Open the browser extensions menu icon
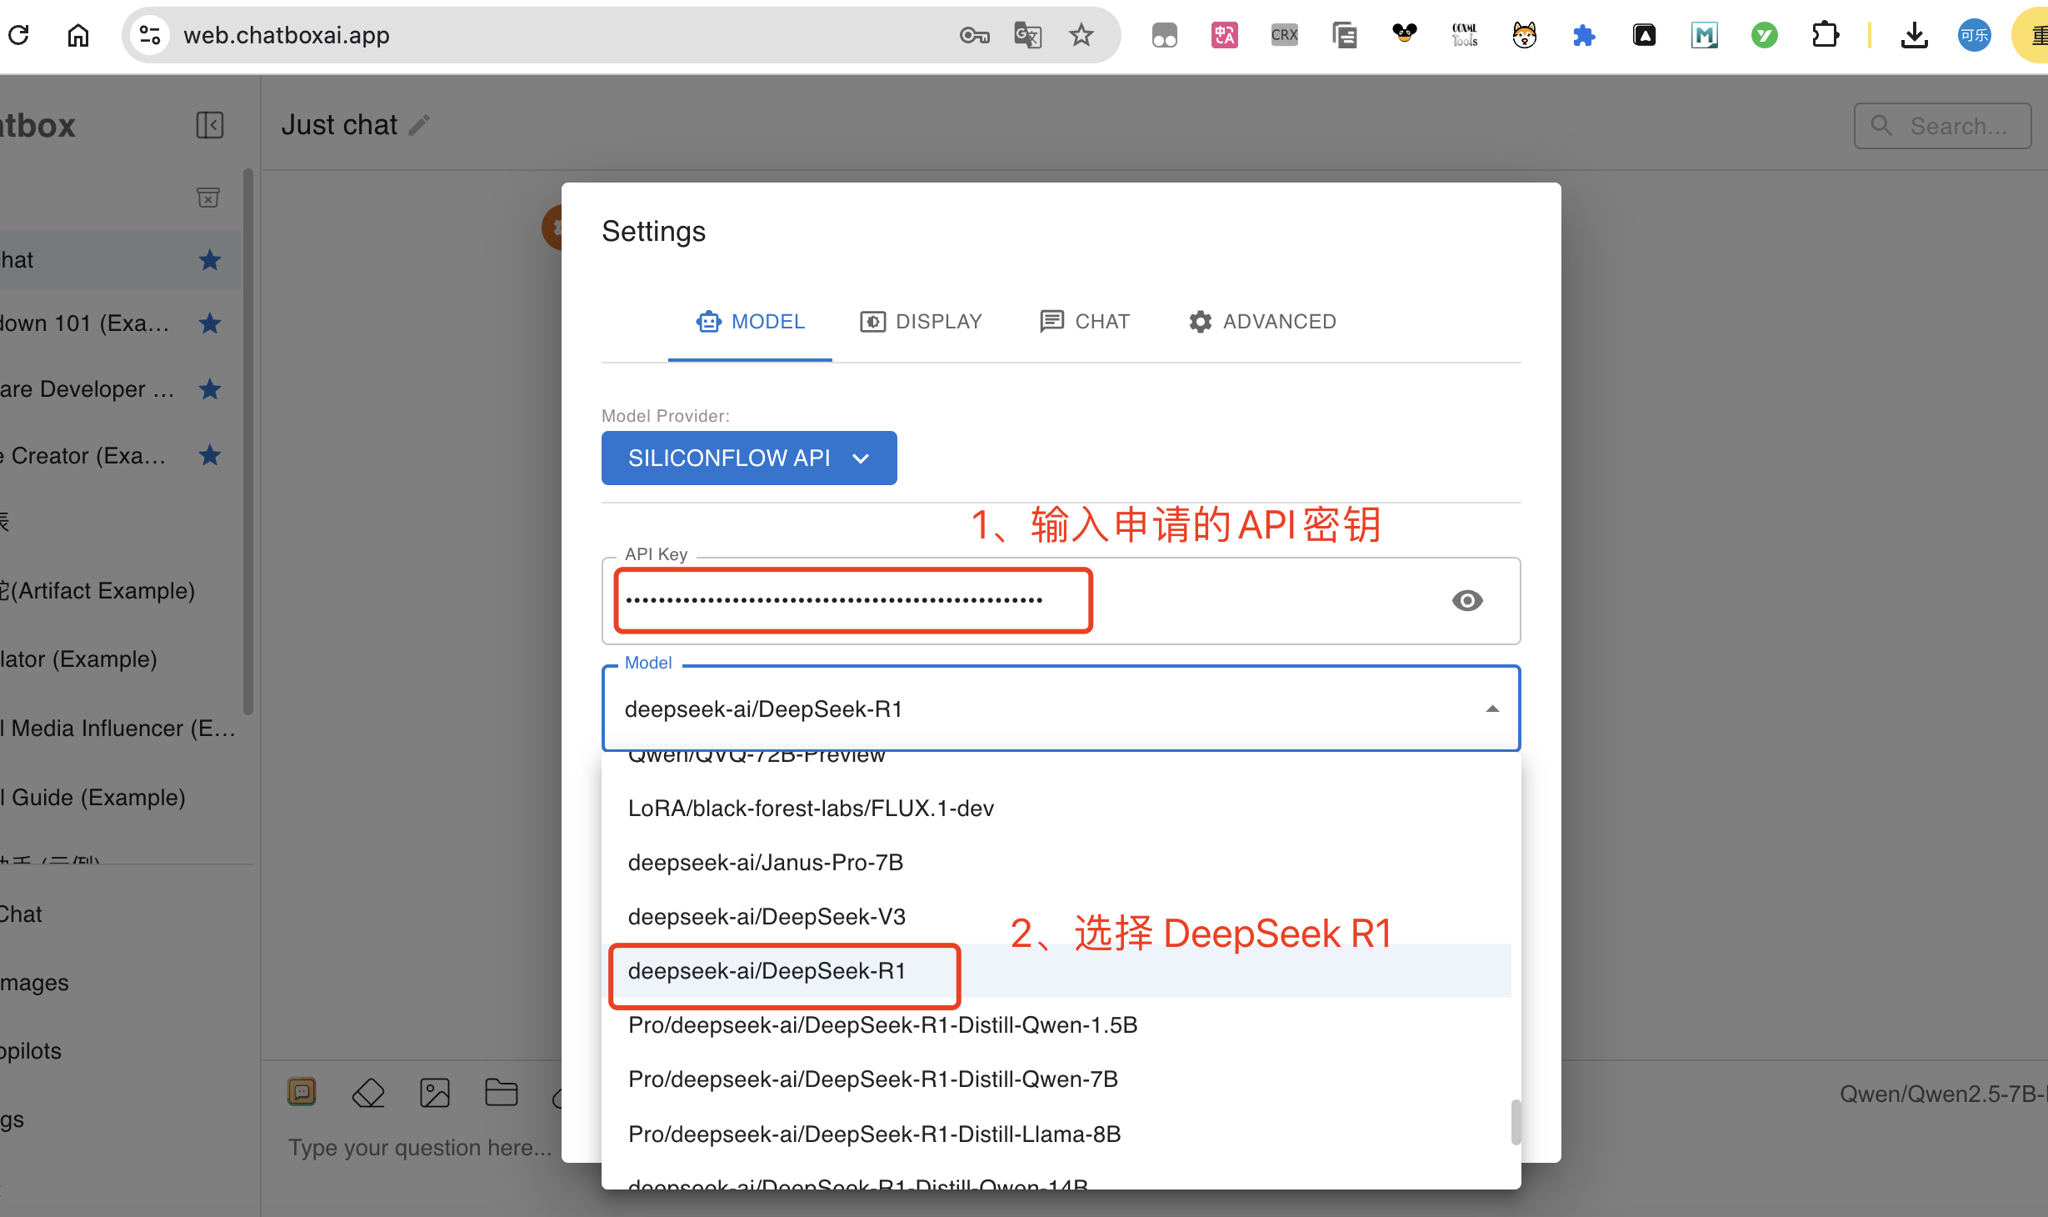Image resolution: width=2048 pixels, height=1217 pixels. pyautogui.click(x=1825, y=35)
